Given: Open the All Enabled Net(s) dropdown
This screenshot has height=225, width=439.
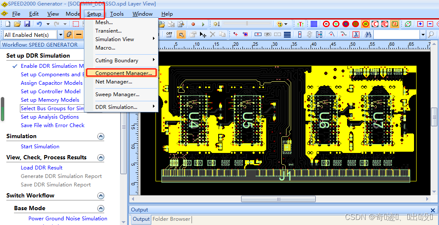Looking at the screenshot, I should tap(61, 35).
